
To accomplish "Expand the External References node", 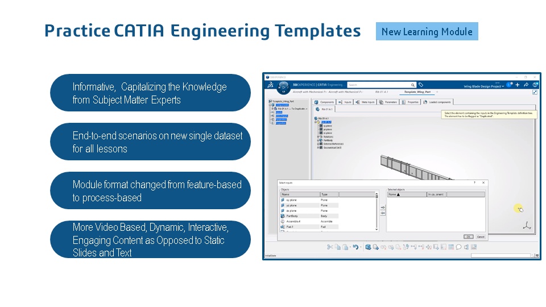I will [x=317, y=144].
